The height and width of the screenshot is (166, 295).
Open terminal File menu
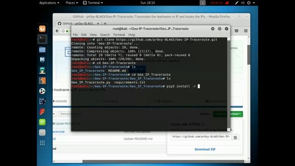[75, 35]
